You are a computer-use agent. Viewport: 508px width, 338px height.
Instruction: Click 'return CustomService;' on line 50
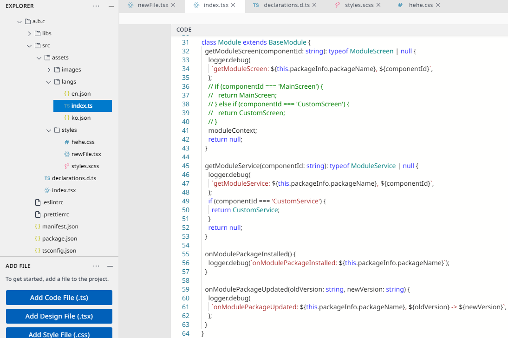(x=246, y=210)
